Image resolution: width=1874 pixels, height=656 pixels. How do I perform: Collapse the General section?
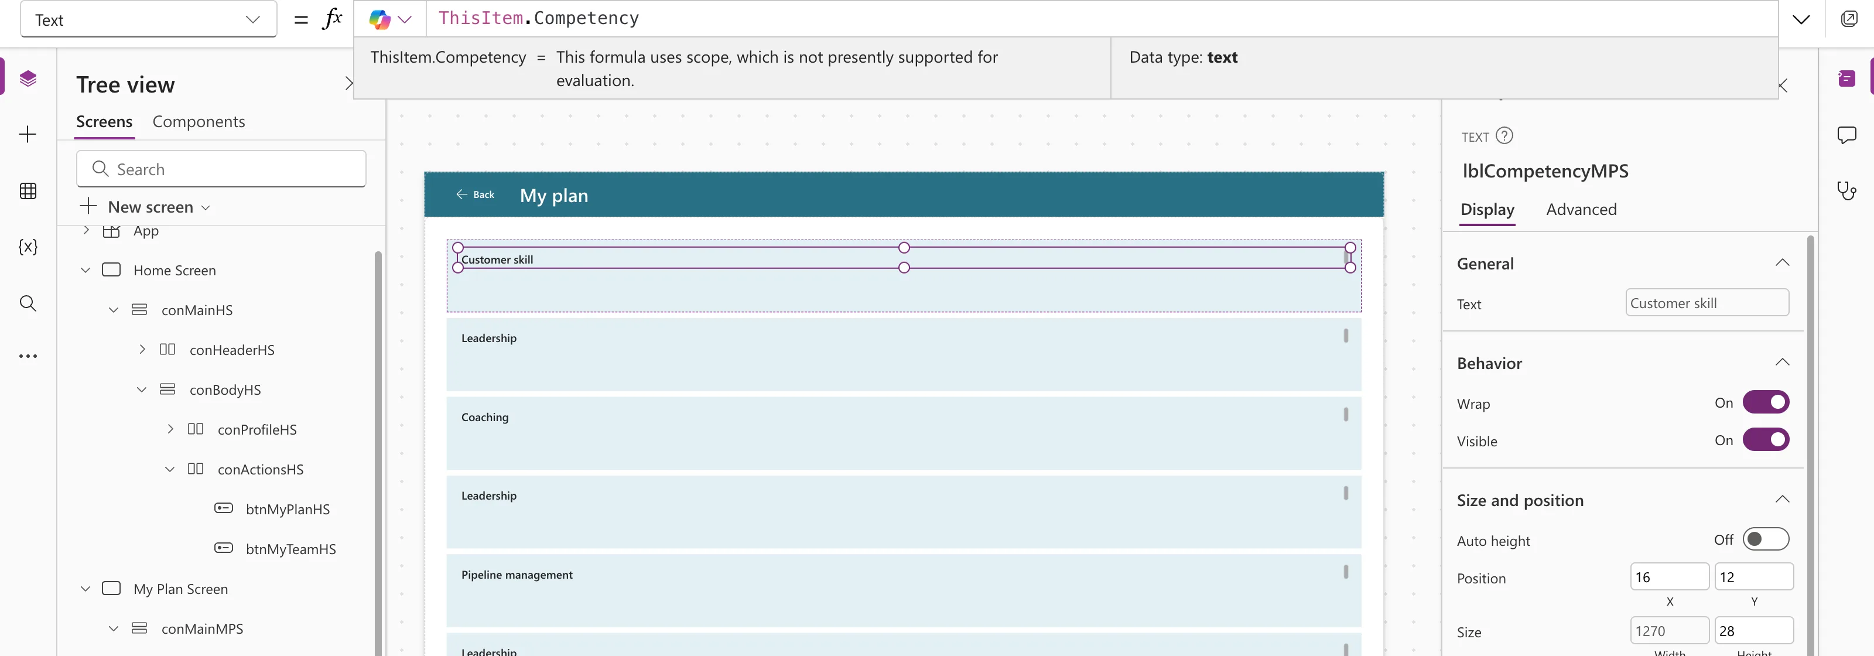click(1781, 263)
